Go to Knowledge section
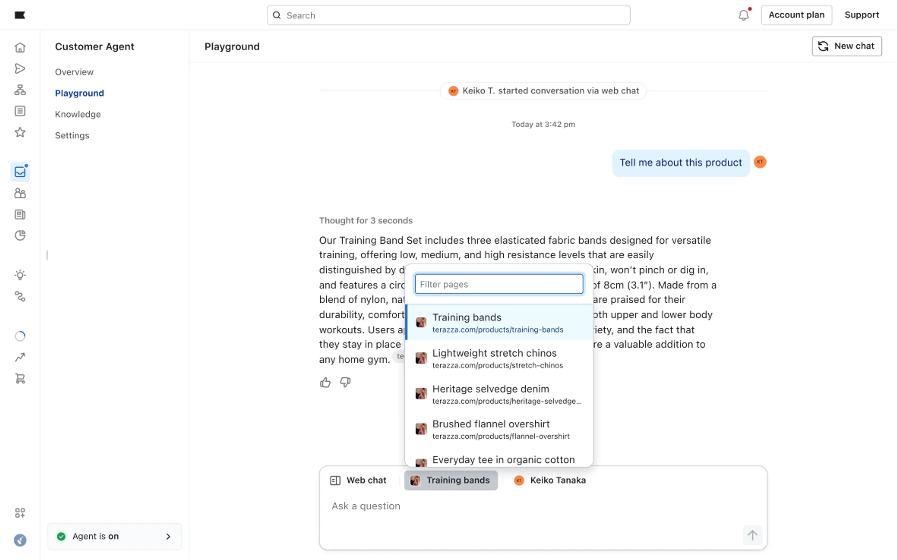This screenshot has height=560, width=897. tap(78, 114)
